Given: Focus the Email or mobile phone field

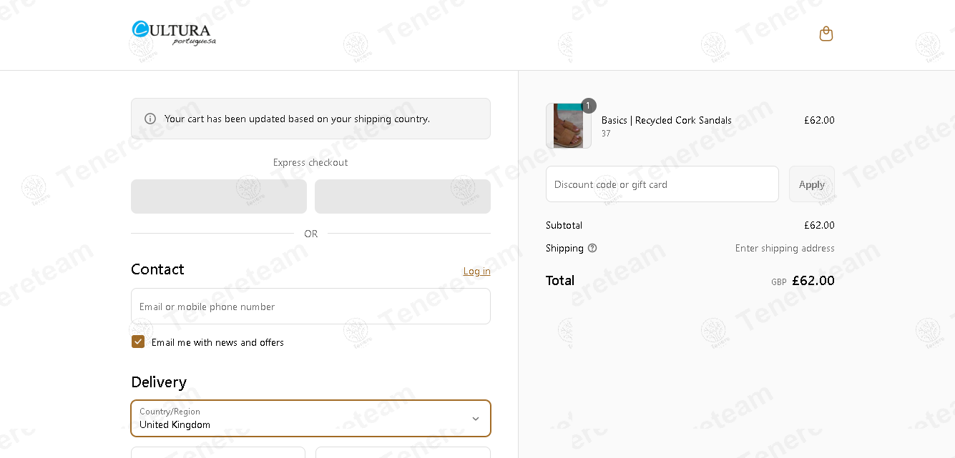Looking at the screenshot, I should [x=310, y=306].
